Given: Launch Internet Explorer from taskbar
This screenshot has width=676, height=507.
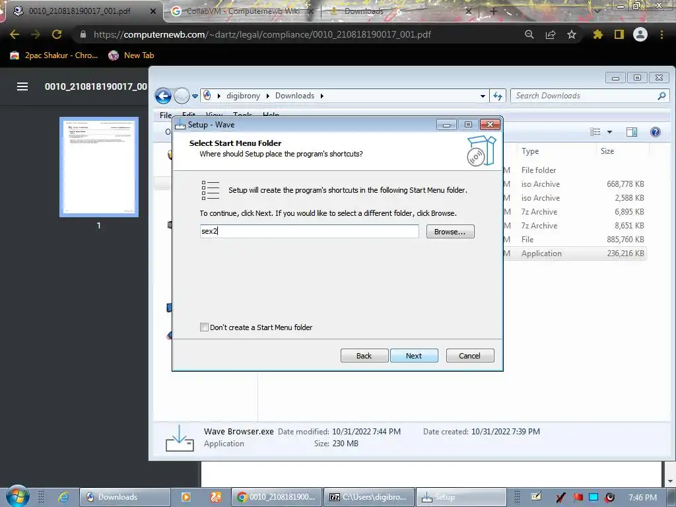Looking at the screenshot, I should 63,497.
